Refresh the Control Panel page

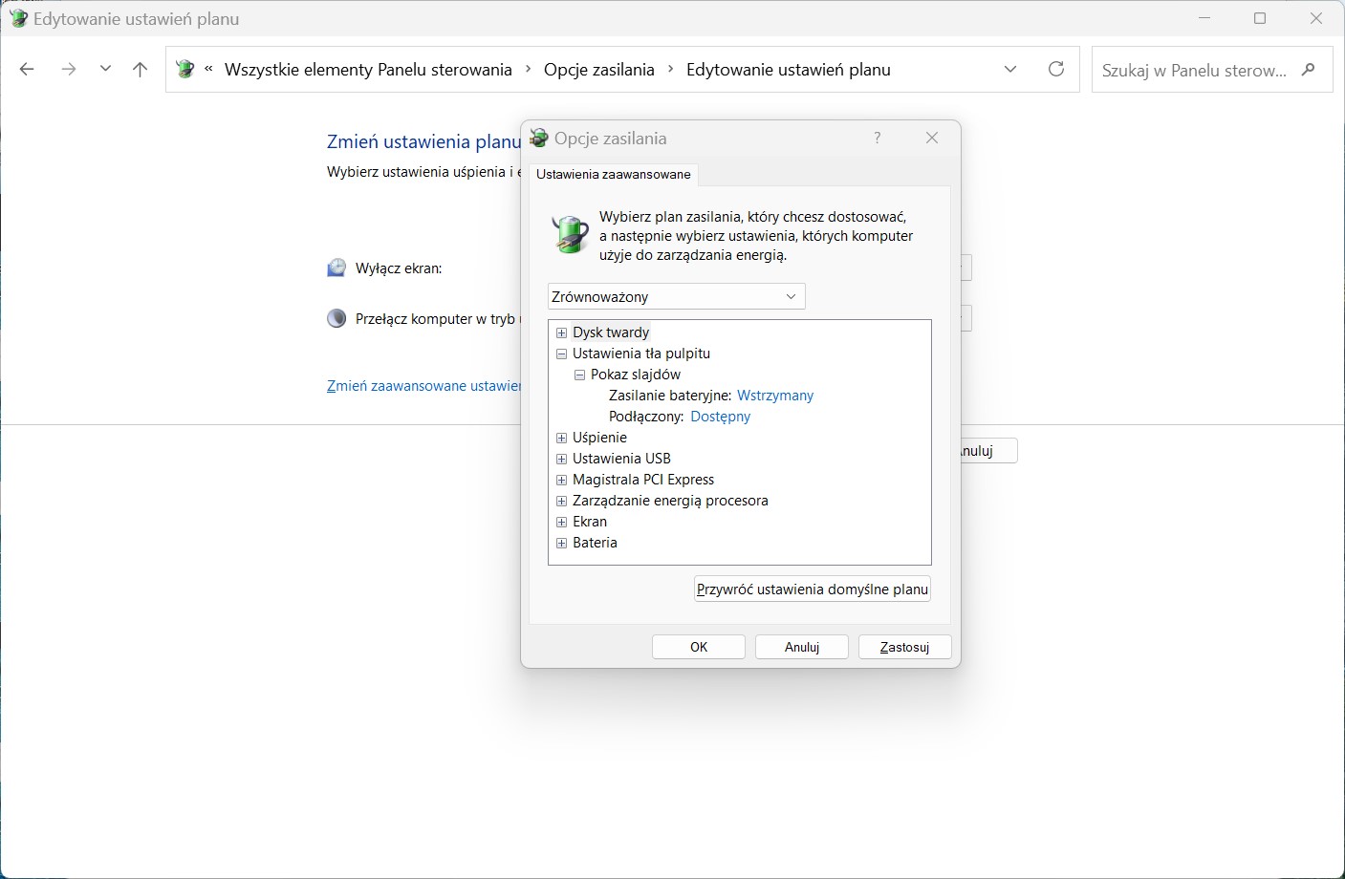point(1056,69)
